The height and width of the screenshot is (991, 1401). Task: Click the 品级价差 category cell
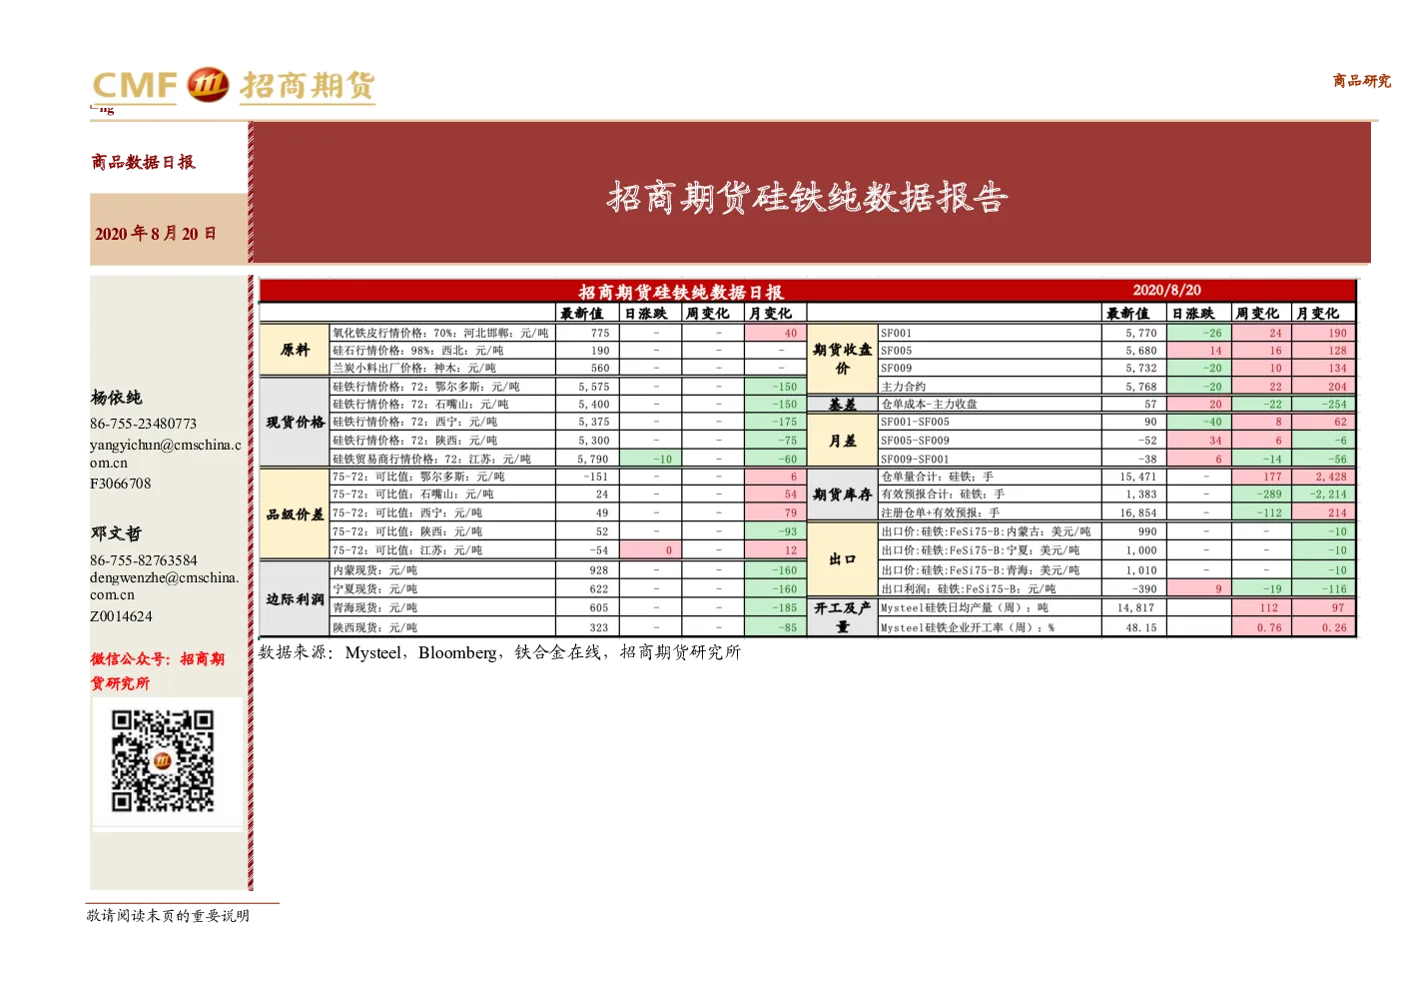click(295, 513)
